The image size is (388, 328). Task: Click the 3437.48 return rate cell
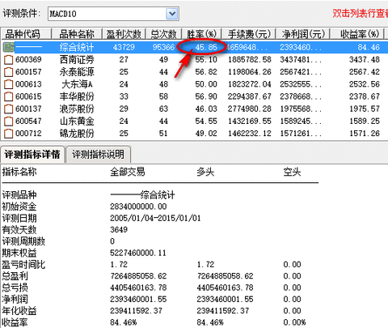pos(365,60)
